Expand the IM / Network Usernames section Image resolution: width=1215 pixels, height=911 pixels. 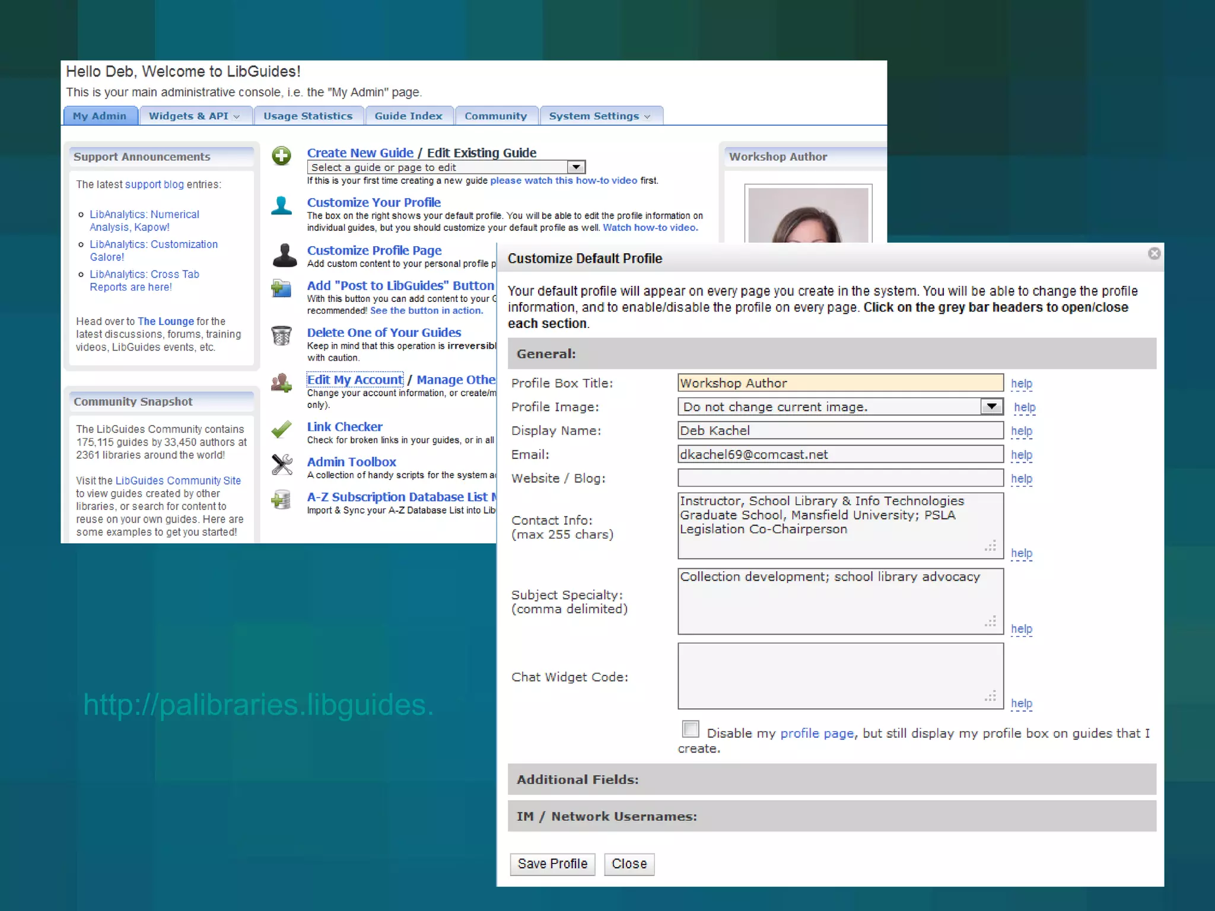pos(832,816)
